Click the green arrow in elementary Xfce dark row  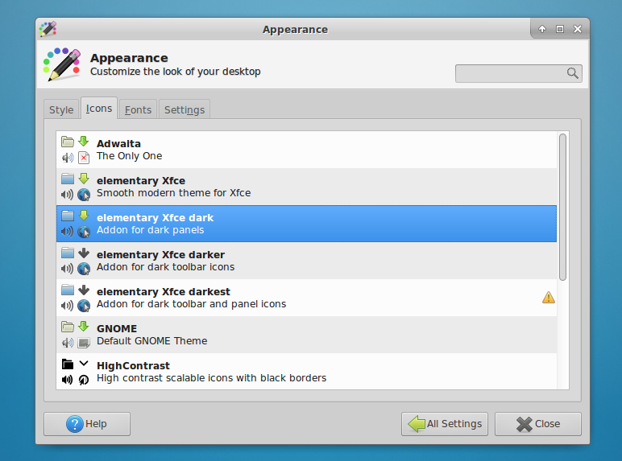click(x=84, y=215)
